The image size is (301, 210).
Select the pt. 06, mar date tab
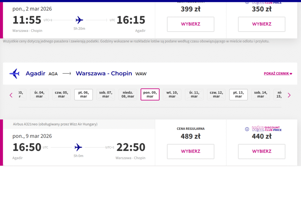pyautogui.click(x=83, y=95)
